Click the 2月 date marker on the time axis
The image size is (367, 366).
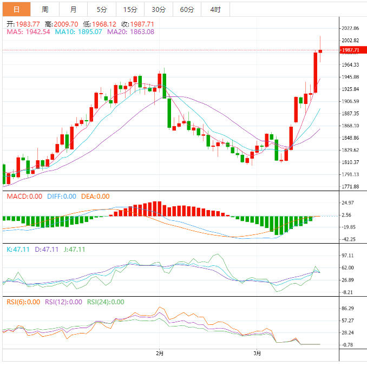159,354
